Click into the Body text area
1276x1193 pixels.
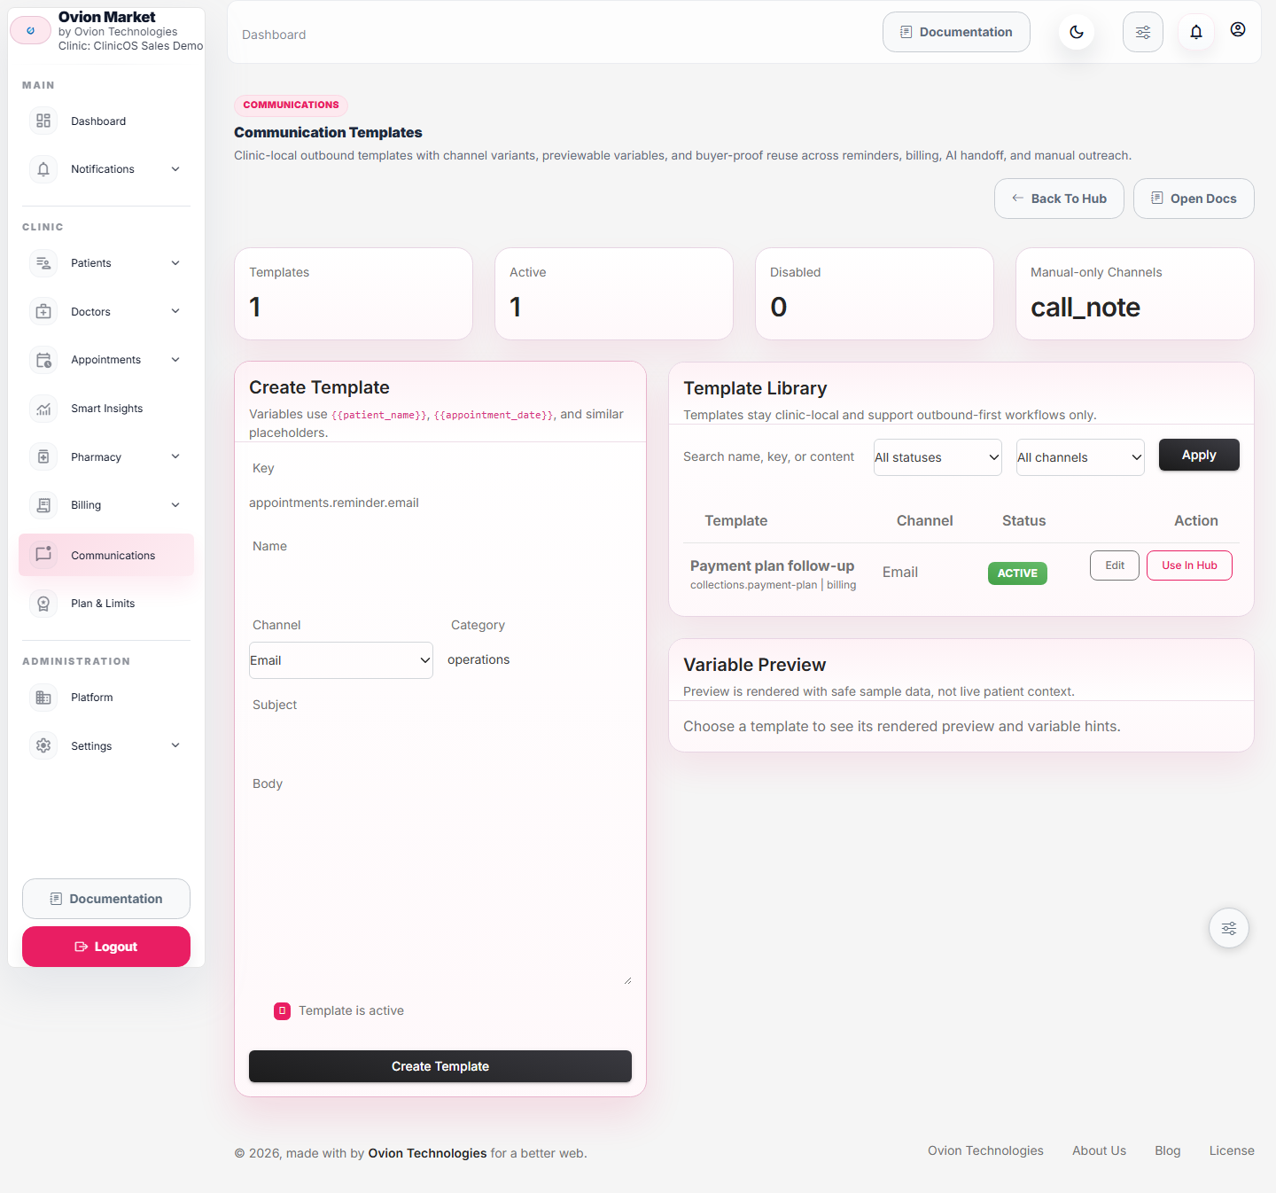pyautogui.click(x=440, y=893)
